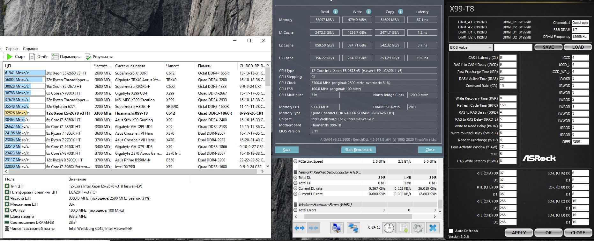Screen dimensions: 594x241
Task: Click the OK button in Timing Configurator
Action: point(548,233)
